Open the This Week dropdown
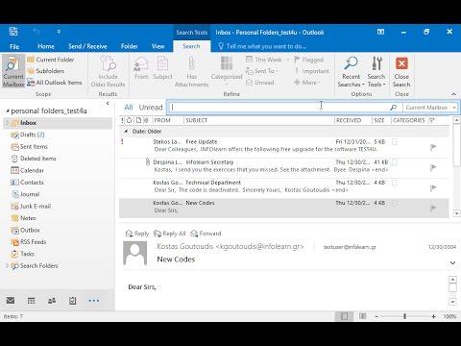The height and width of the screenshot is (346, 461). click(x=268, y=60)
